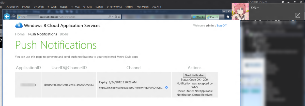
Task: Close the Pus... browser tab
Action: 217,17
